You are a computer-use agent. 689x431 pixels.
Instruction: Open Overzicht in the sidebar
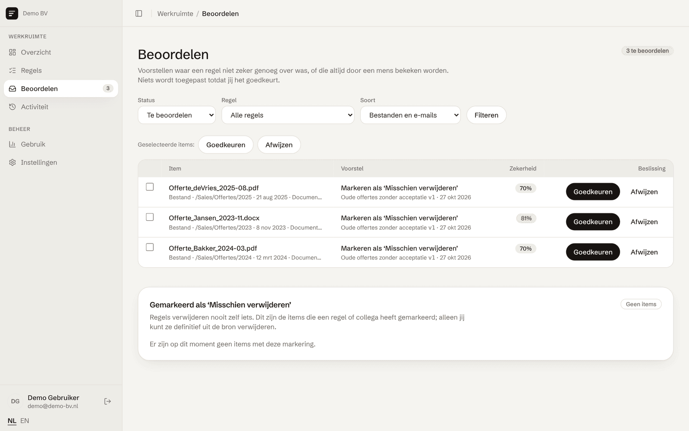click(61, 52)
